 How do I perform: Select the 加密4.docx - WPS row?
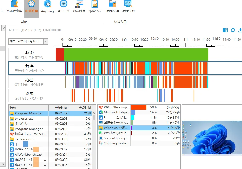[x=50, y=134]
